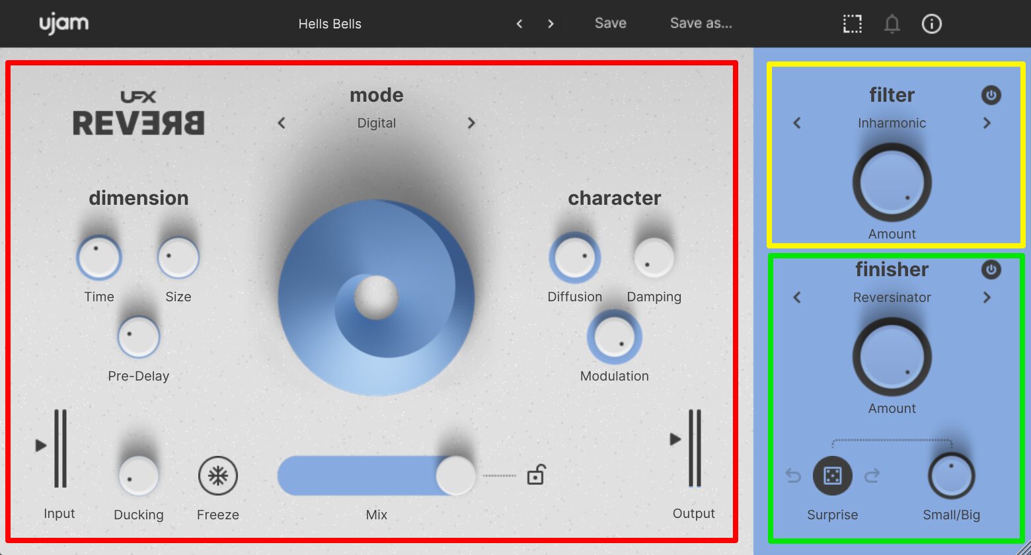Click the Mix slider handle

[x=456, y=476]
